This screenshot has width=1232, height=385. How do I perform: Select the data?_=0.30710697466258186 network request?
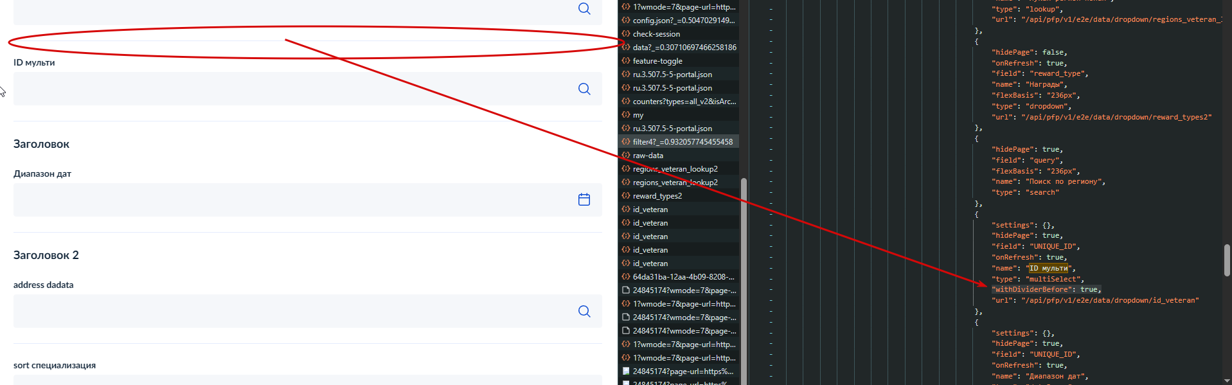click(679, 48)
